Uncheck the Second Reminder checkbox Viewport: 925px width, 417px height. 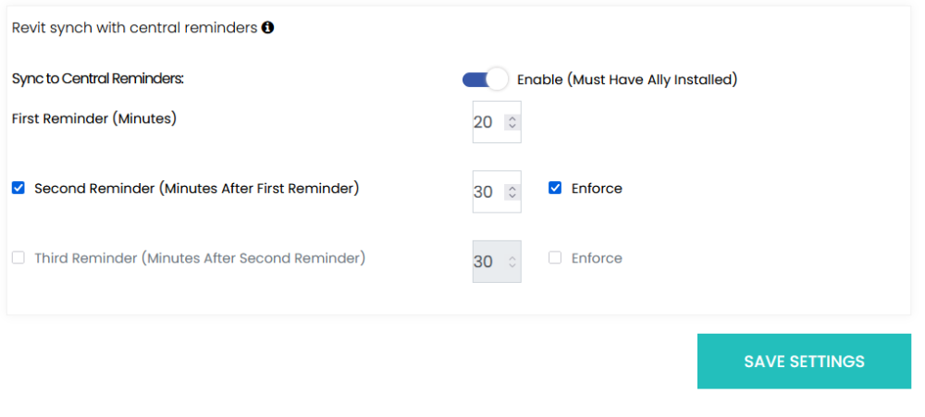18,188
